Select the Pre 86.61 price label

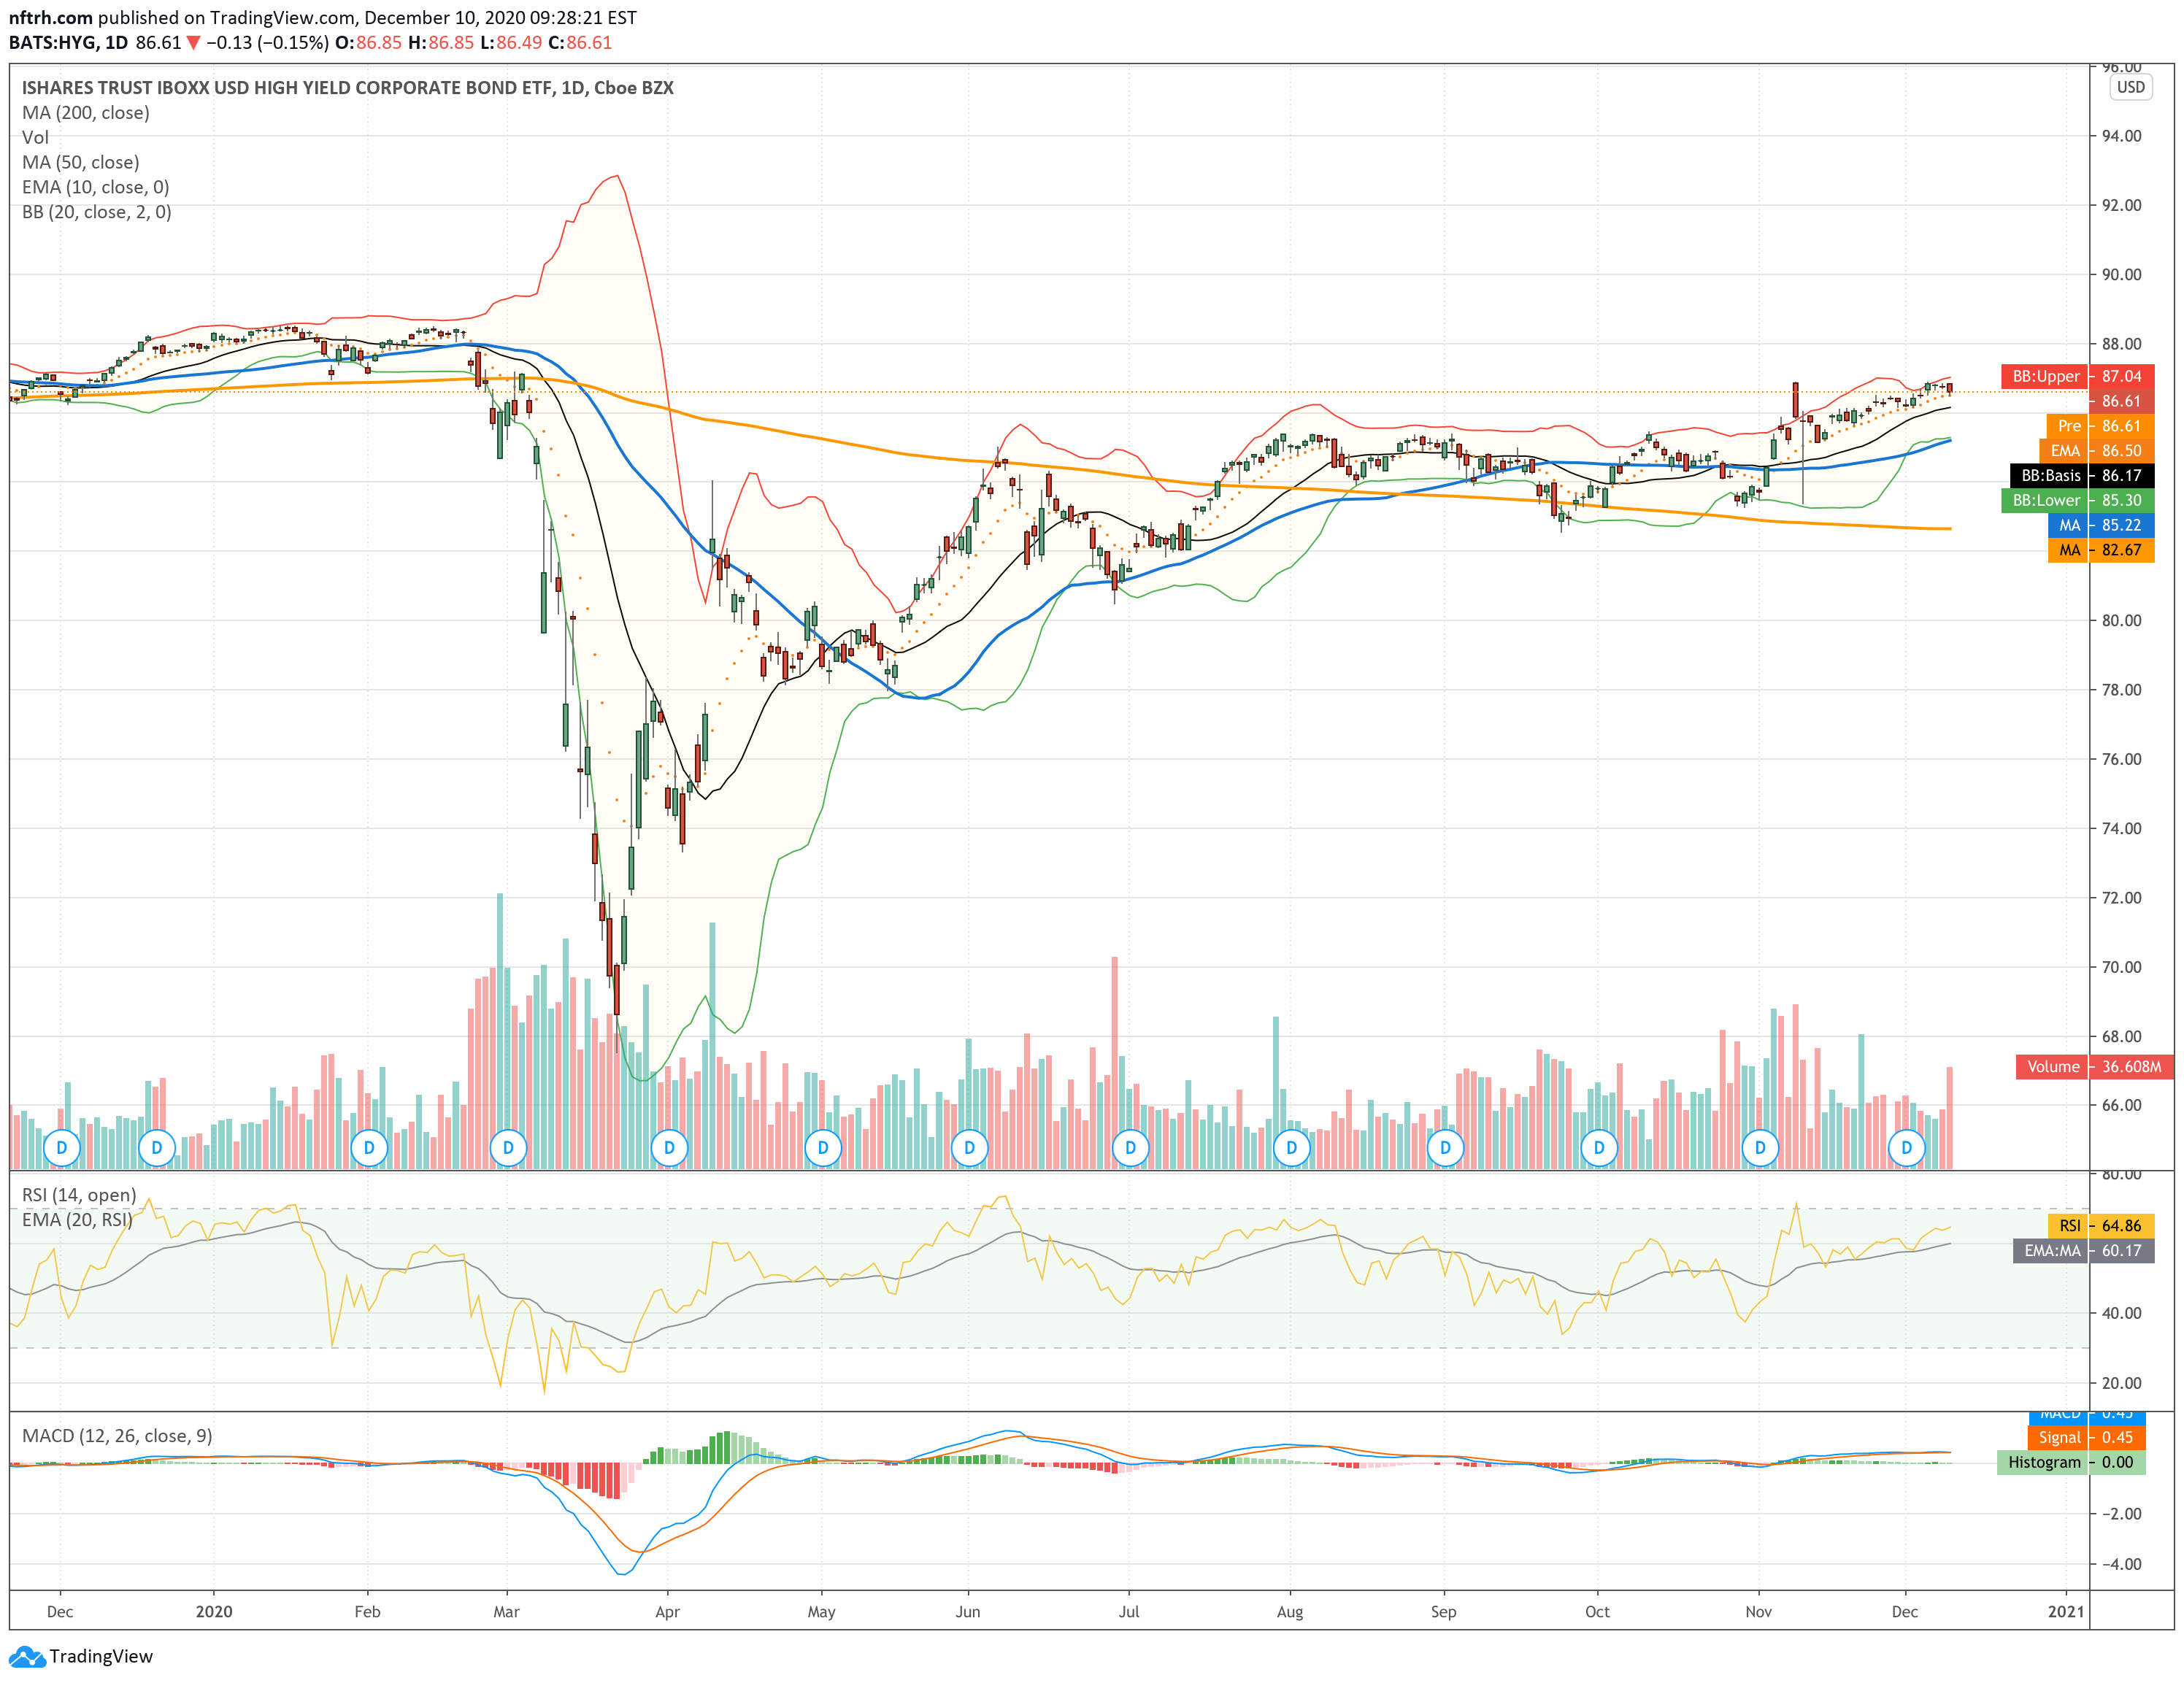point(2100,426)
